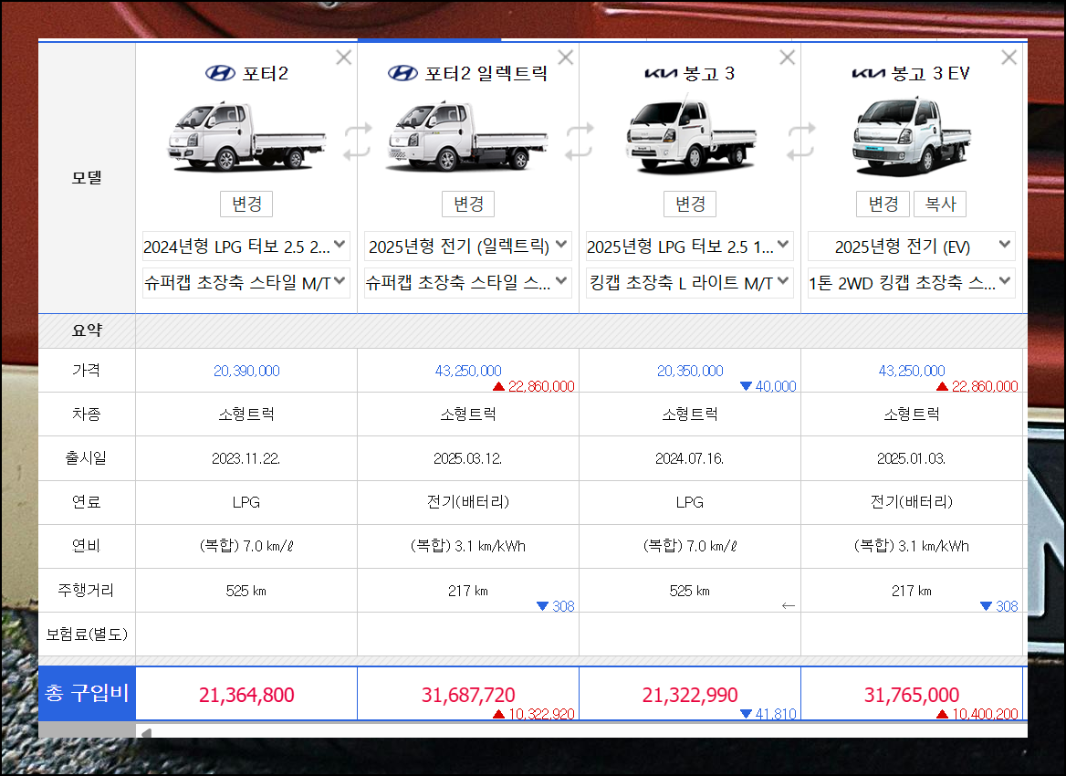
Task: Click the 총 구입비 row label
Action: (87, 693)
